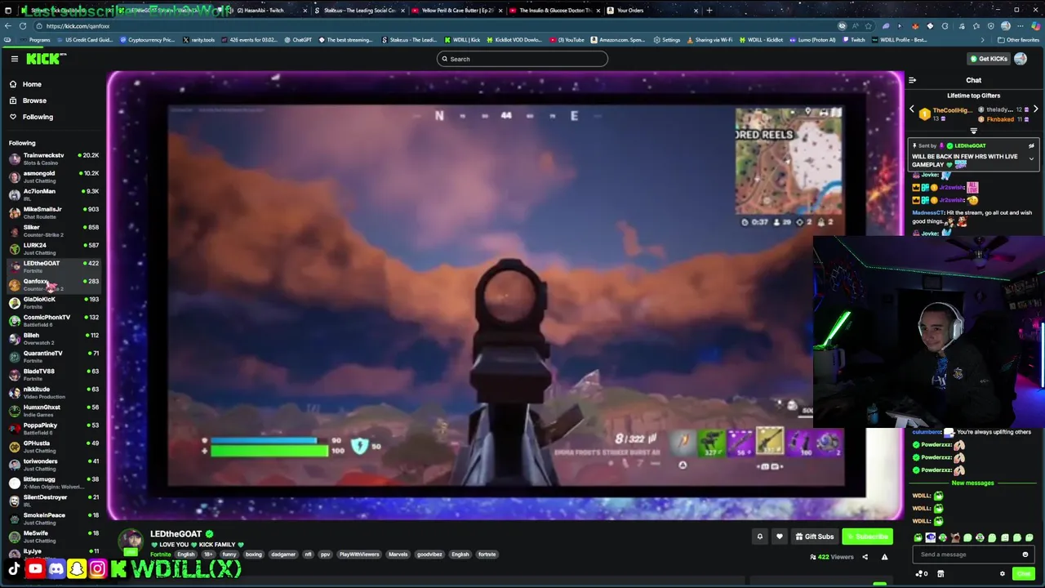Show previous top gifters
The width and height of the screenshot is (1045, 588).
click(x=912, y=109)
